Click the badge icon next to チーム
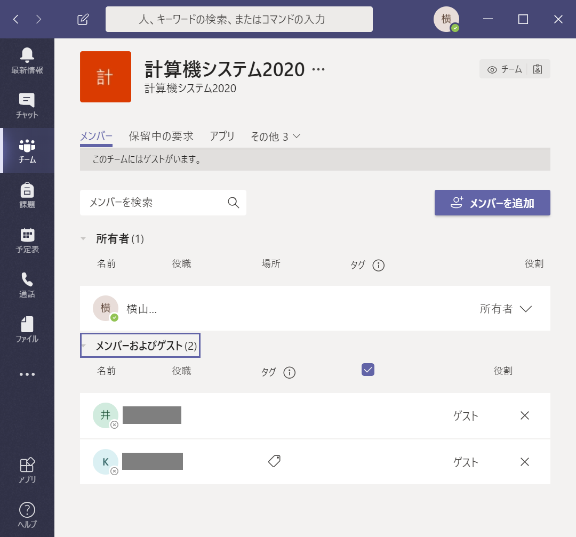576x537 pixels. click(x=538, y=69)
